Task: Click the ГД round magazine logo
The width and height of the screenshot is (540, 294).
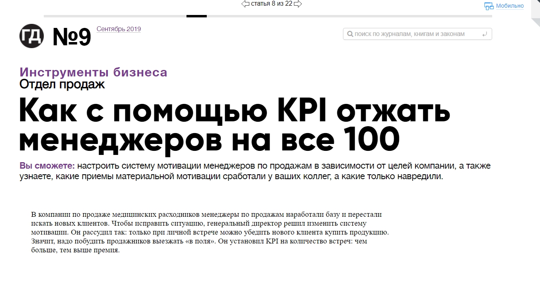Action: coord(32,36)
